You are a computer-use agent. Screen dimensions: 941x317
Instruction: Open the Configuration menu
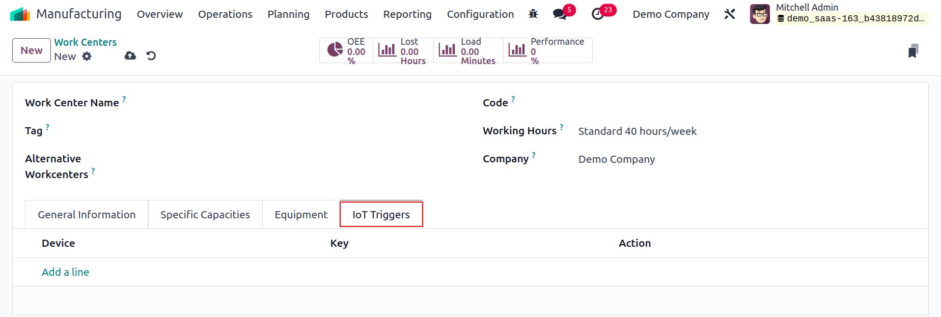coord(480,14)
